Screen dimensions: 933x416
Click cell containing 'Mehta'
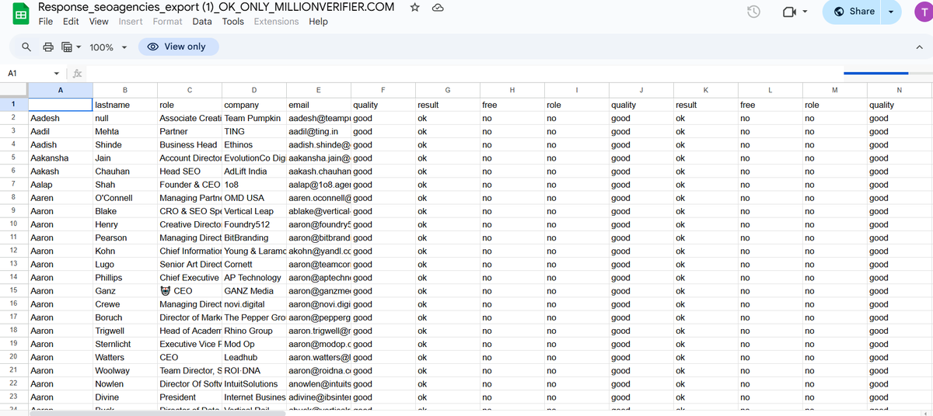click(x=124, y=131)
